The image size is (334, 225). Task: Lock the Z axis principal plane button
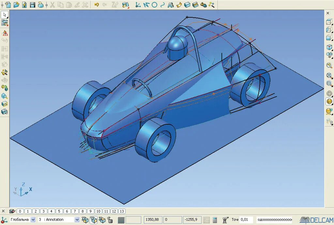[x=102, y=220]
